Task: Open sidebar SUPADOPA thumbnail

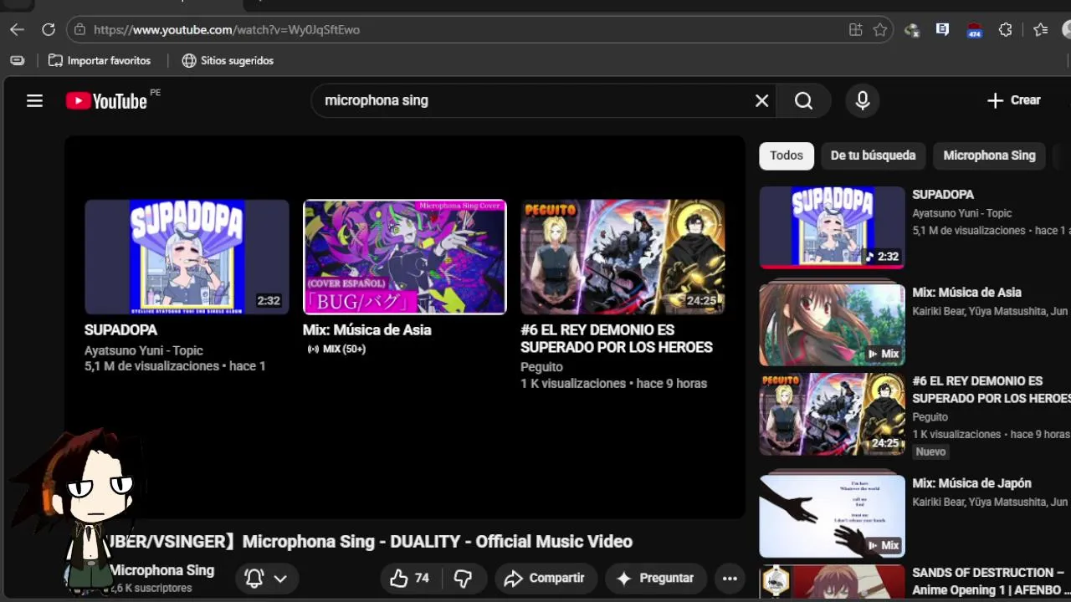Action: 832,227
